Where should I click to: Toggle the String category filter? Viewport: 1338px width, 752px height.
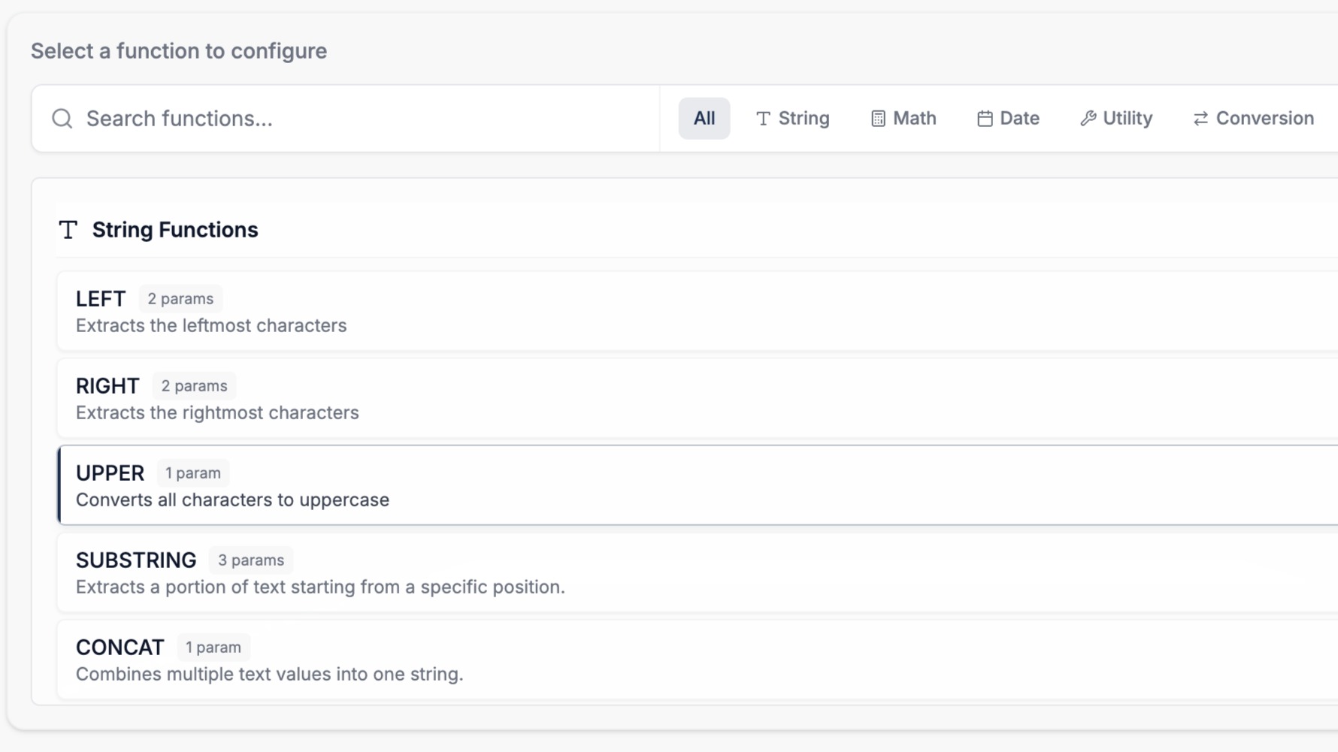(x=793, y=118)
